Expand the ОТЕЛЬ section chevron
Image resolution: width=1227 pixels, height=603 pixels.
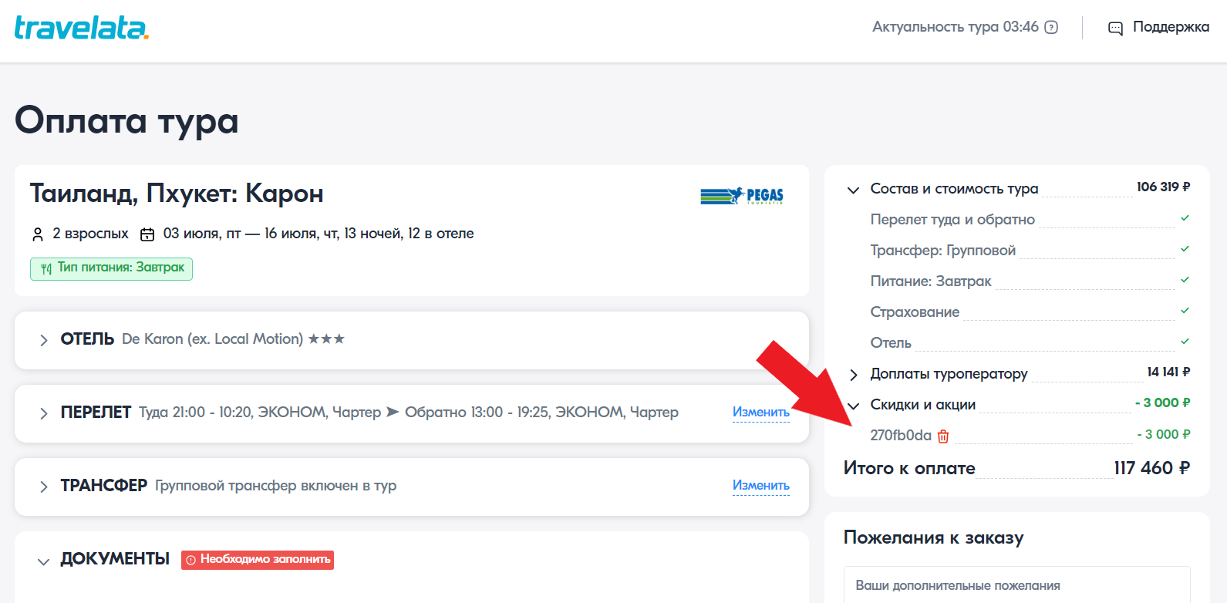(44, 340)
